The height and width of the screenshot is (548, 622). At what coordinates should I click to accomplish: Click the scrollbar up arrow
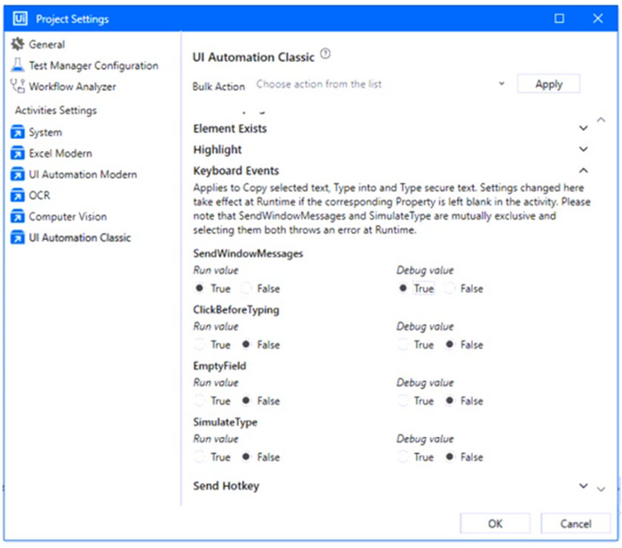click(x=602, y=120)
